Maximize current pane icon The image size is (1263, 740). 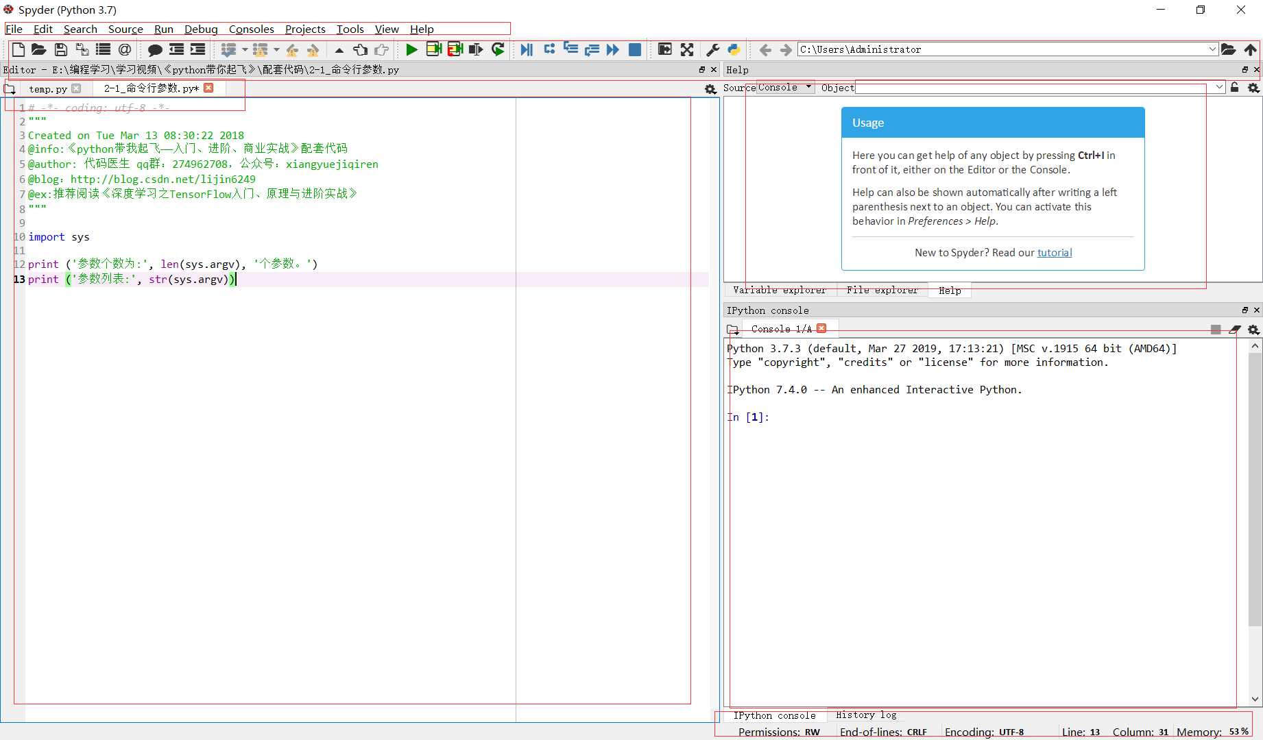pyautogui.click(x=664, y=49)
